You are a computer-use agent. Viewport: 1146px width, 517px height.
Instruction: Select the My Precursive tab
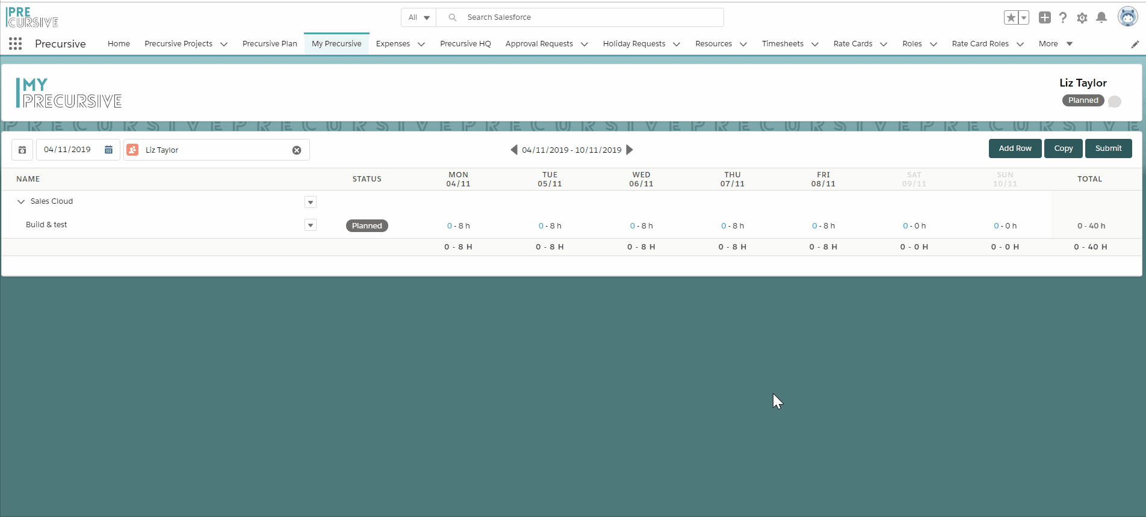(336, 43)
